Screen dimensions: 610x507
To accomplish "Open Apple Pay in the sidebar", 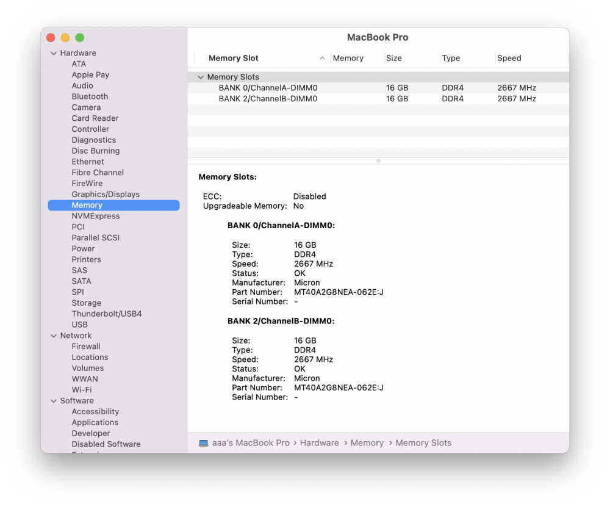I will (90, 75).
